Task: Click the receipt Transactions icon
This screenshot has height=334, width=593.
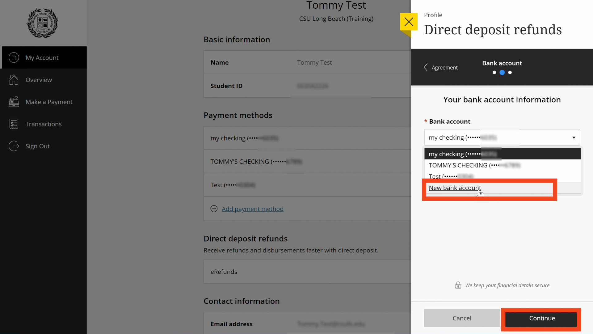Action: (14, 124)
